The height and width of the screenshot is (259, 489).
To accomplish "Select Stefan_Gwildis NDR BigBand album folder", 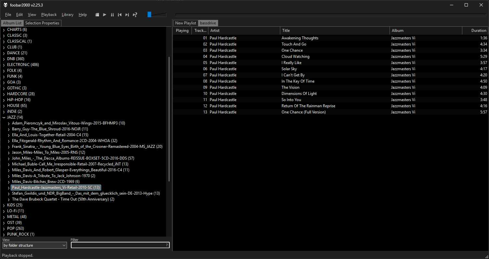I will point(86,193).
